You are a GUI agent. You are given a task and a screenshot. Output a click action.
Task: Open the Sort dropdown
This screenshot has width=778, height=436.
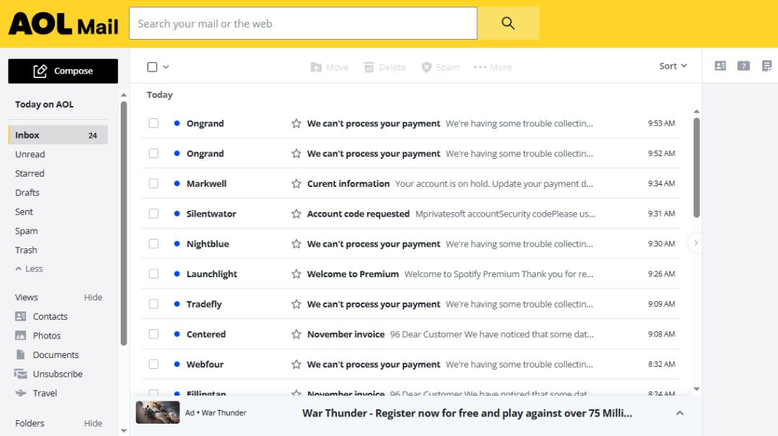click(672, 66)
